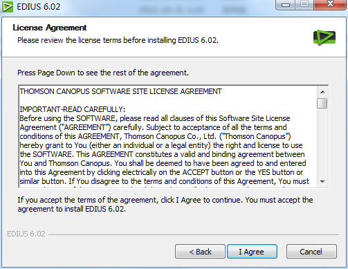The image size is (348, 269).
Task: Go back with the < Back button
Action: click(200, 252)
